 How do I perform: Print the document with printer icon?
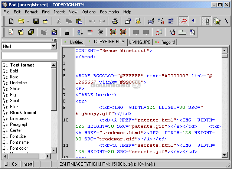tap(115, 21)
